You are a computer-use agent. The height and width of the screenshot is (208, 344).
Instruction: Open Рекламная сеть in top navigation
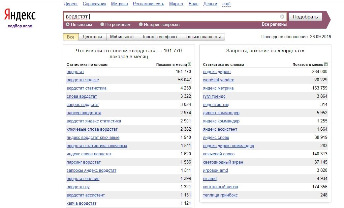click(148, 4)
